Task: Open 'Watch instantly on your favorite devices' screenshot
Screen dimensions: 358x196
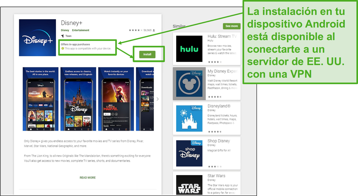Action: (116, 99)
